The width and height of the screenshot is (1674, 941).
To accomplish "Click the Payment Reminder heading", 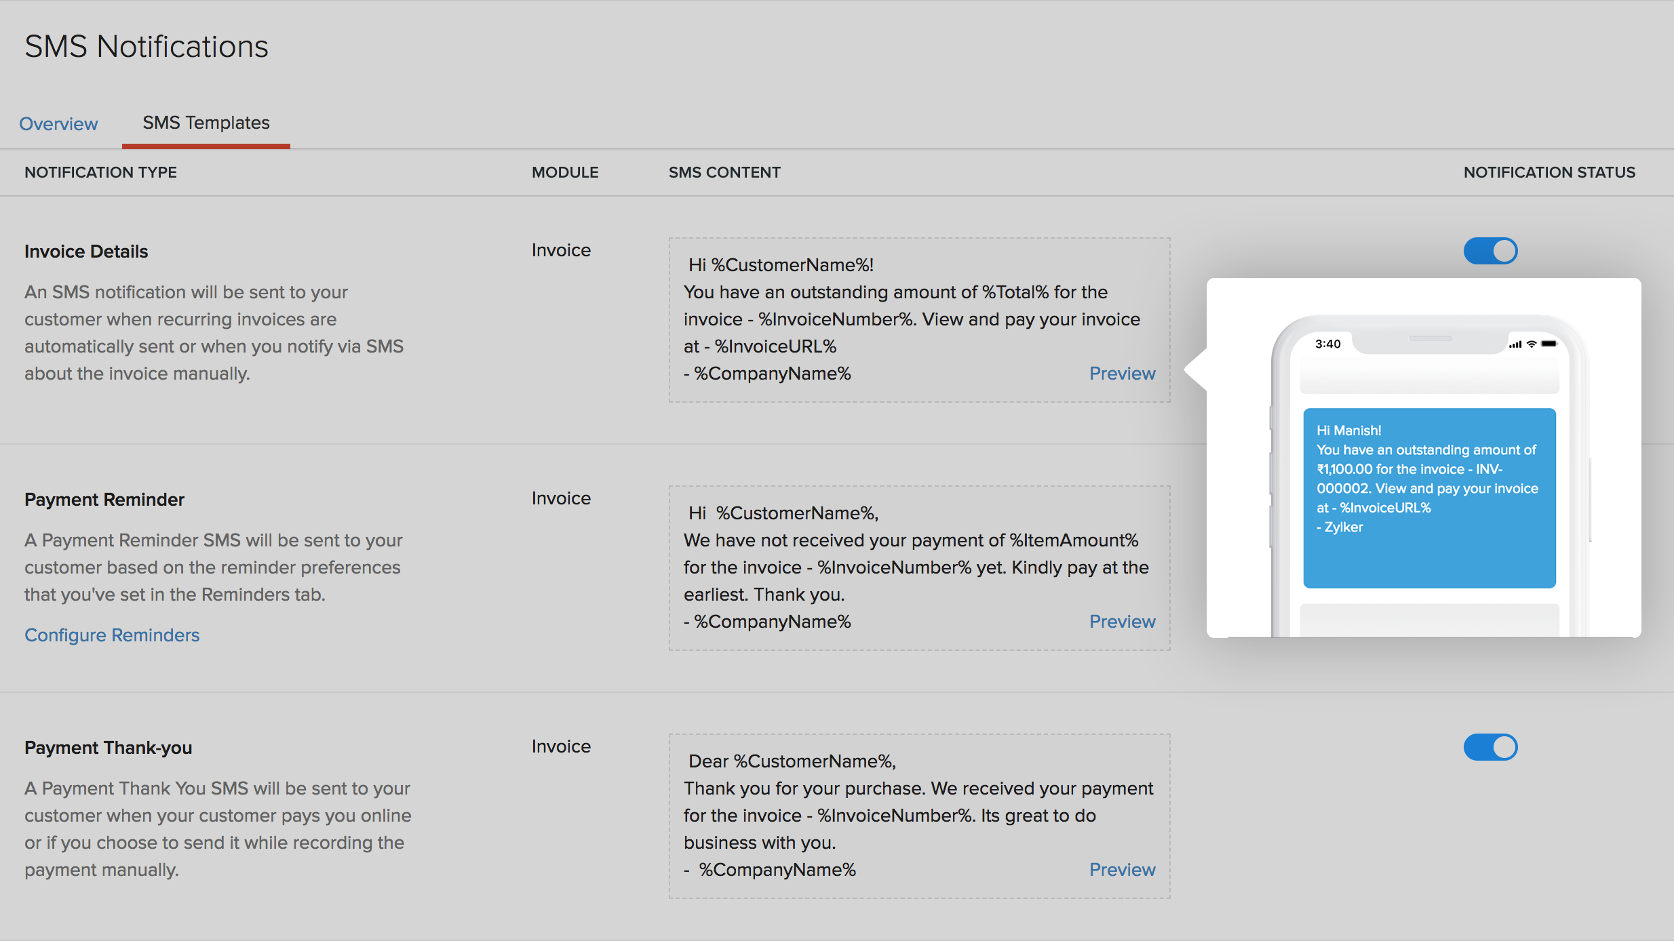I will pyautogui.click(x=104, y=500).
